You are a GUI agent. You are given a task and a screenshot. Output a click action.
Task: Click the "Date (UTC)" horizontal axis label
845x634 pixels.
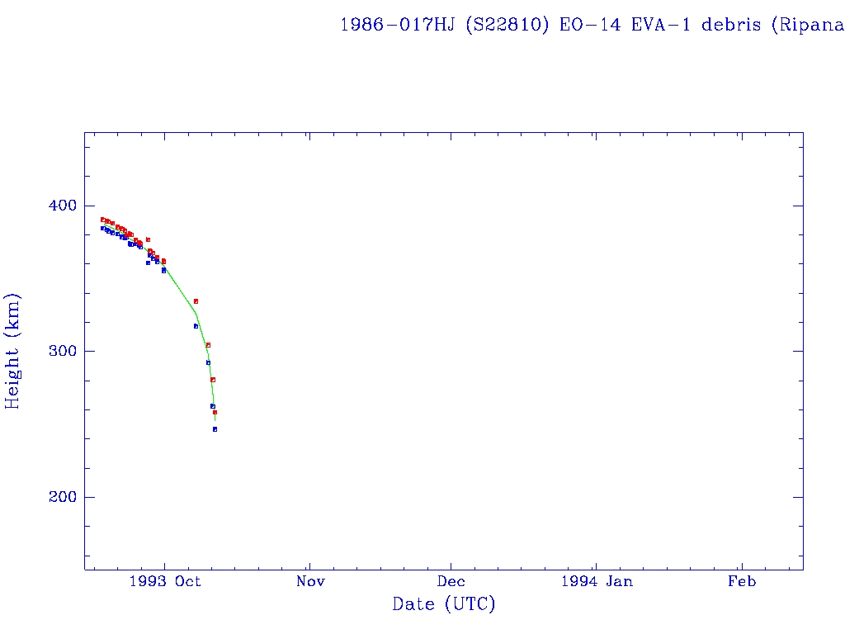point(444,604)
